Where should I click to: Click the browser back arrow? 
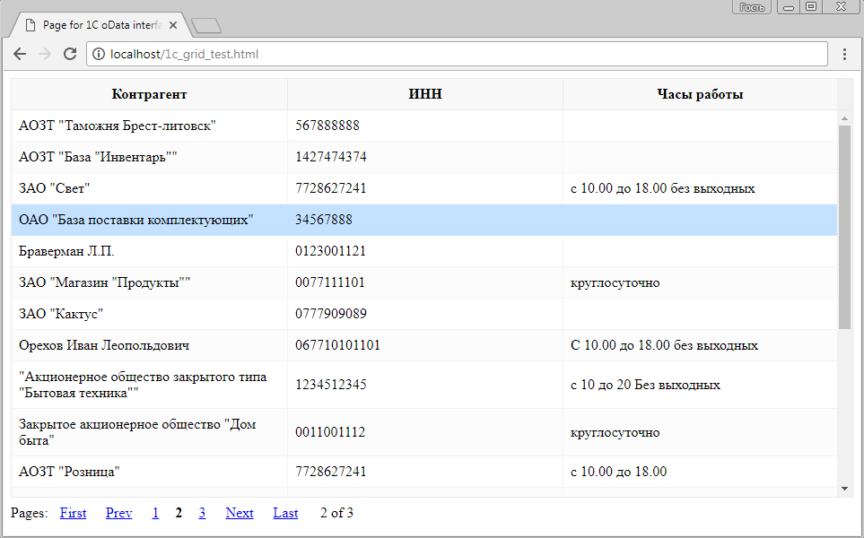20,55
